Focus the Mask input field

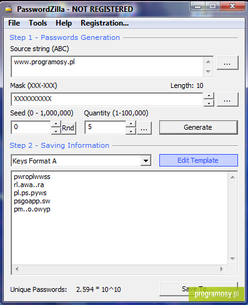tap(107, 99)
